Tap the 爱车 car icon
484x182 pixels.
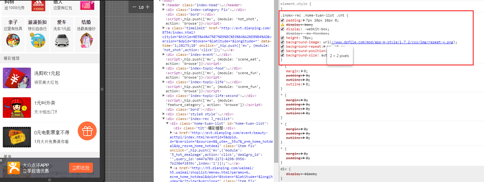(62, 40)
